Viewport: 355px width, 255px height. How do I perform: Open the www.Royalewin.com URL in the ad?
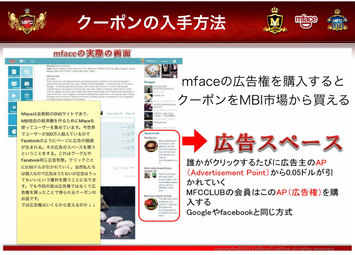pyautogui.click(x=168, y=161)
